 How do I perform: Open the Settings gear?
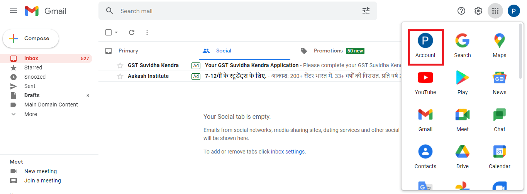pyautogui.click(x=478, y=11)
